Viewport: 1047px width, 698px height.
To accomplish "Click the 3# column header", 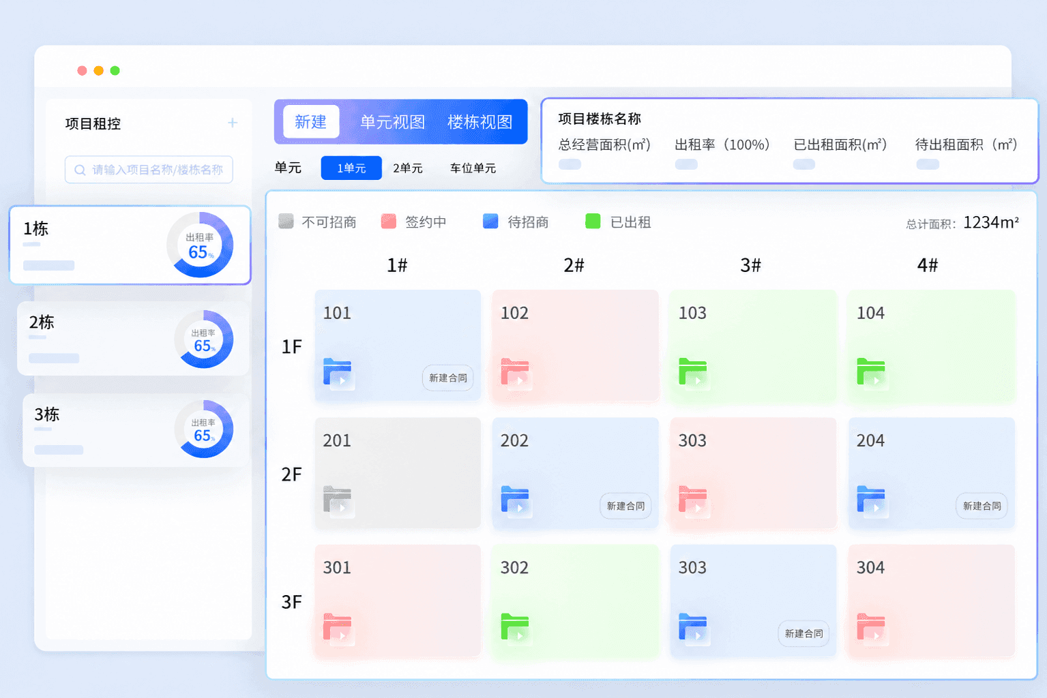I will pos(750,265).
